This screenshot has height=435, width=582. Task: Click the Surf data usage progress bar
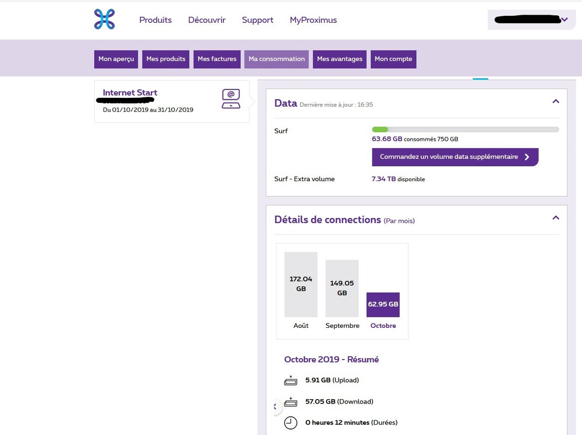pos(465,129)
